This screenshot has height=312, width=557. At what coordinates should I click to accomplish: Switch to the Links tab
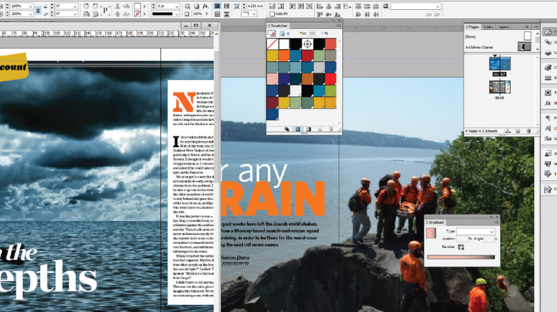pos(488,27)
